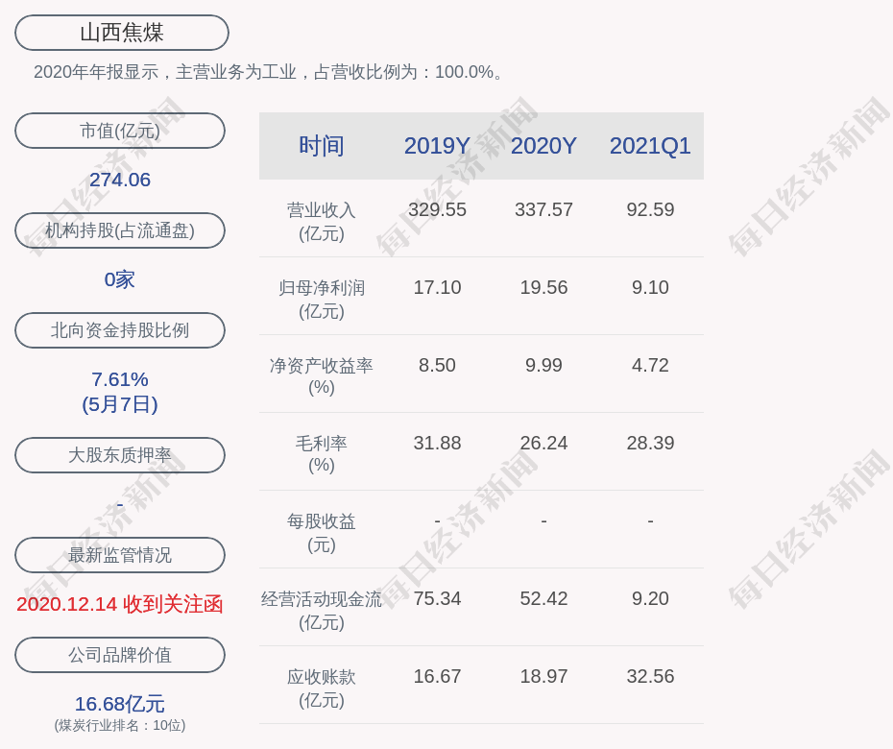Click receivables value 18.97
893x749 pixels.
coord(543,677)
